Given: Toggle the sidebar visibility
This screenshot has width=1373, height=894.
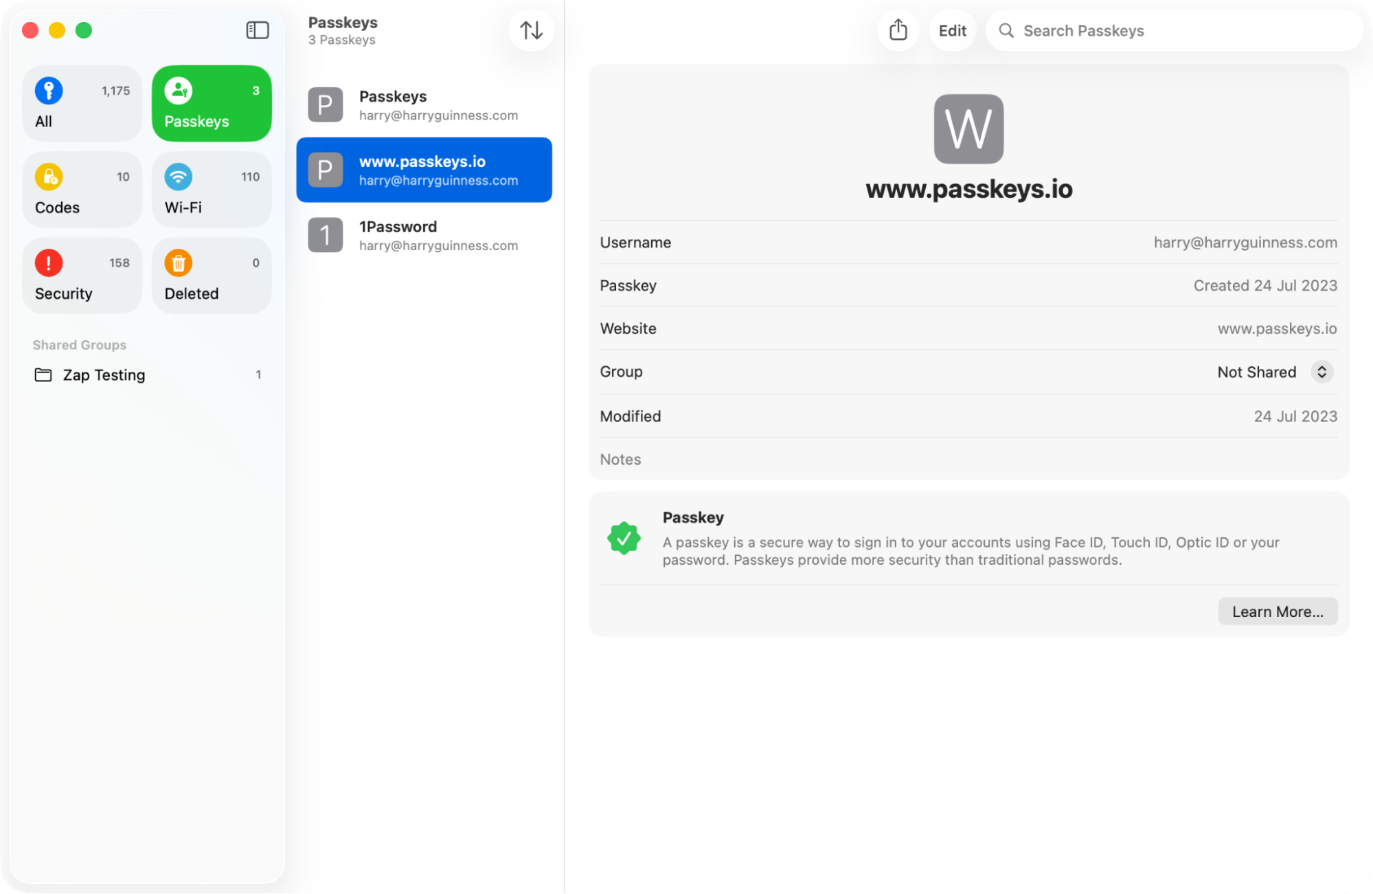Looking at the screenshot, I should 257,30.
